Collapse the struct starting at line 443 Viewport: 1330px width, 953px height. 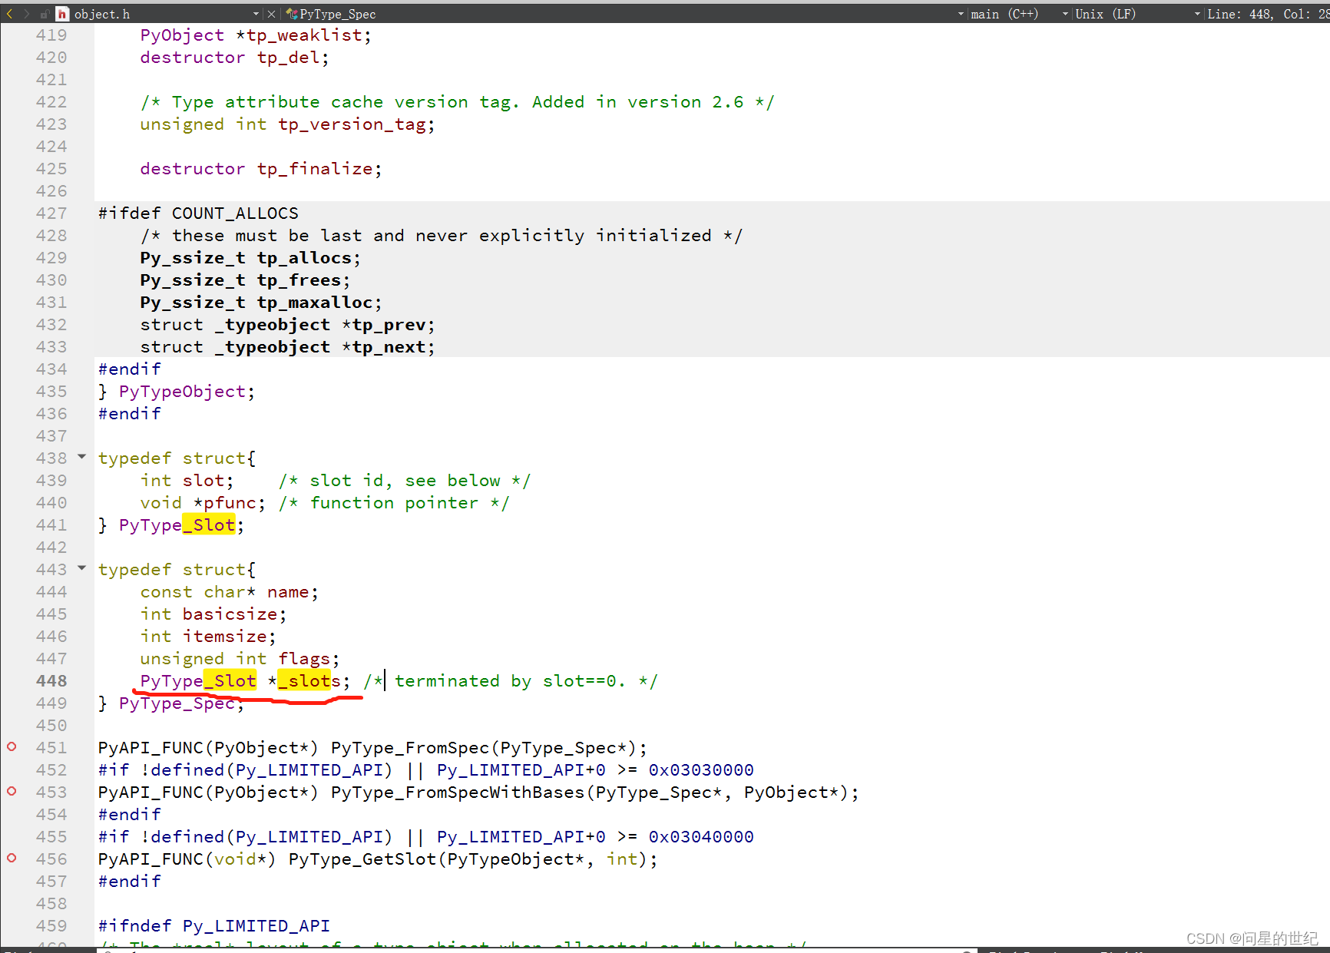(81, 568)
